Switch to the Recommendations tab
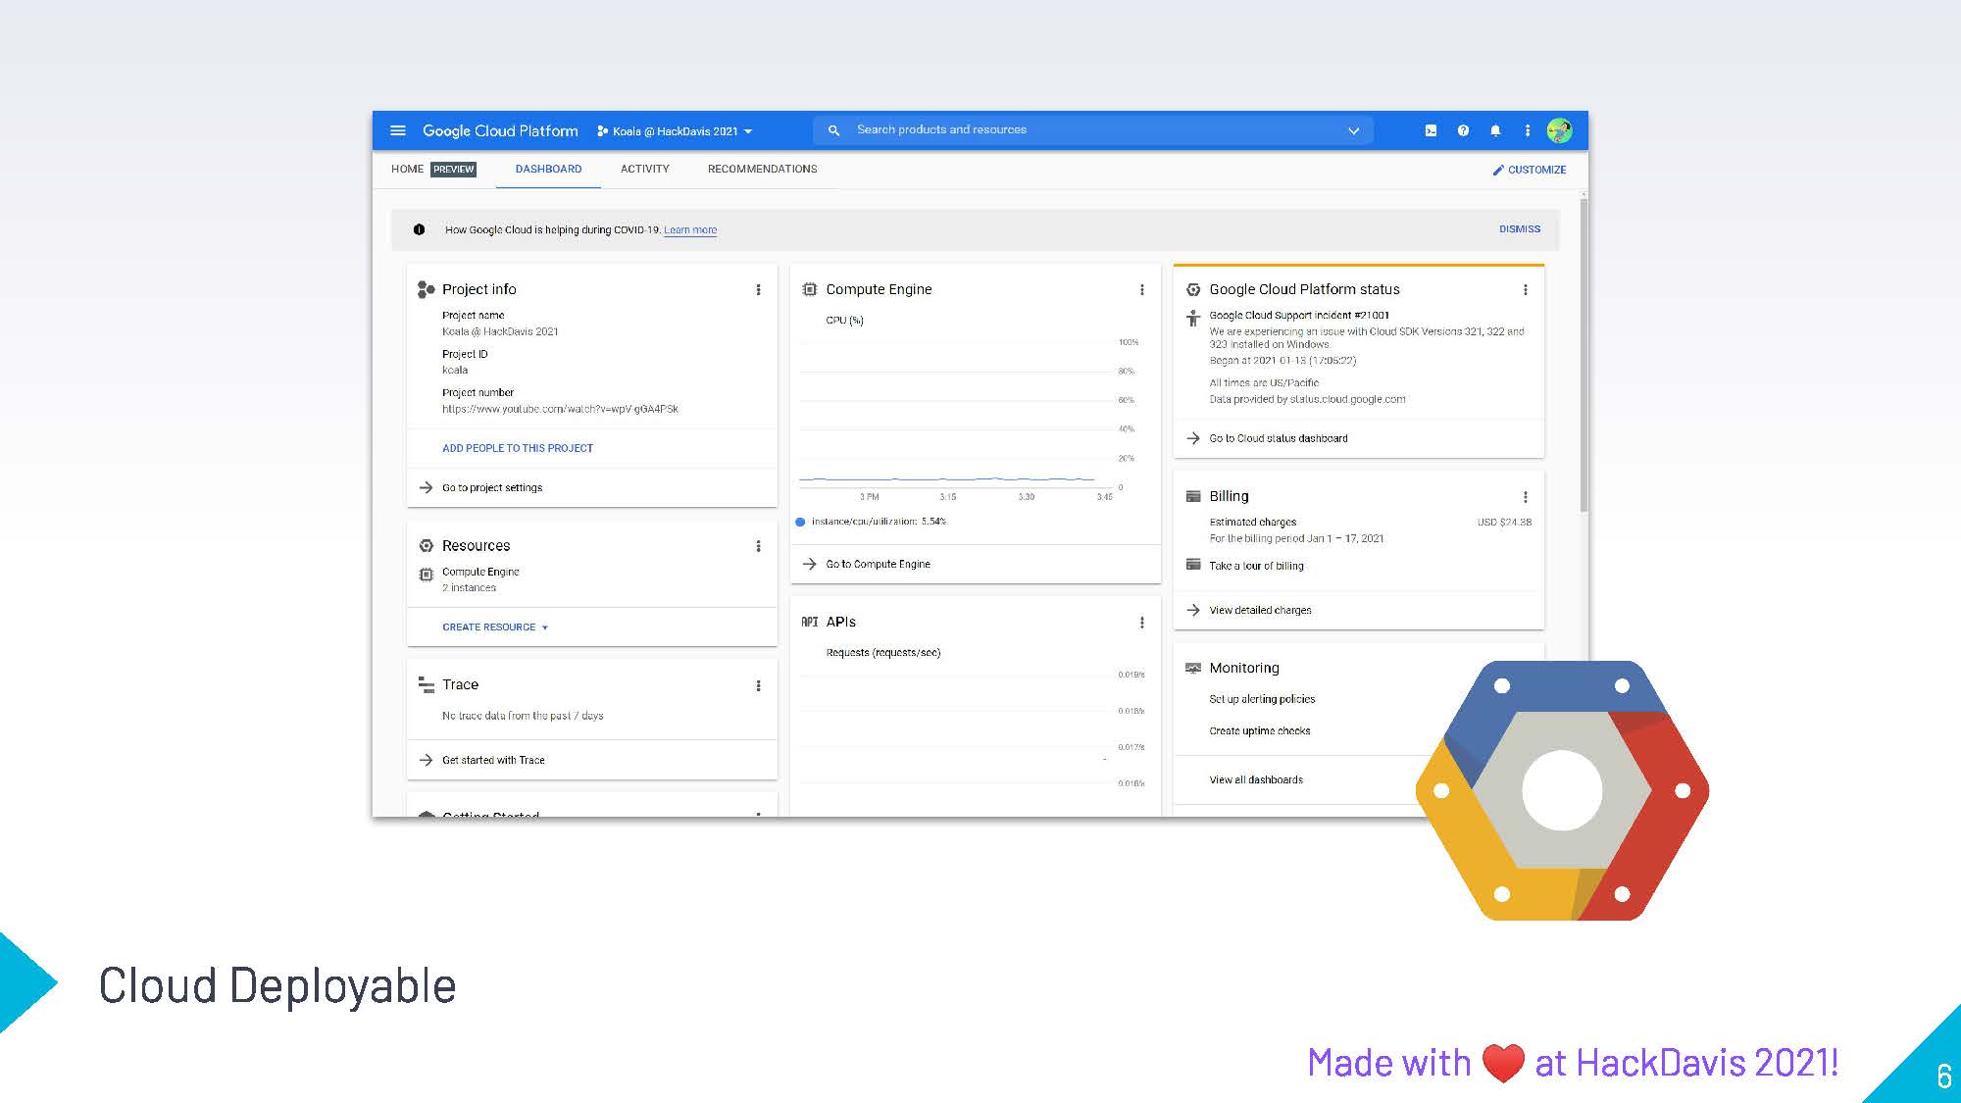 point(762,169)
